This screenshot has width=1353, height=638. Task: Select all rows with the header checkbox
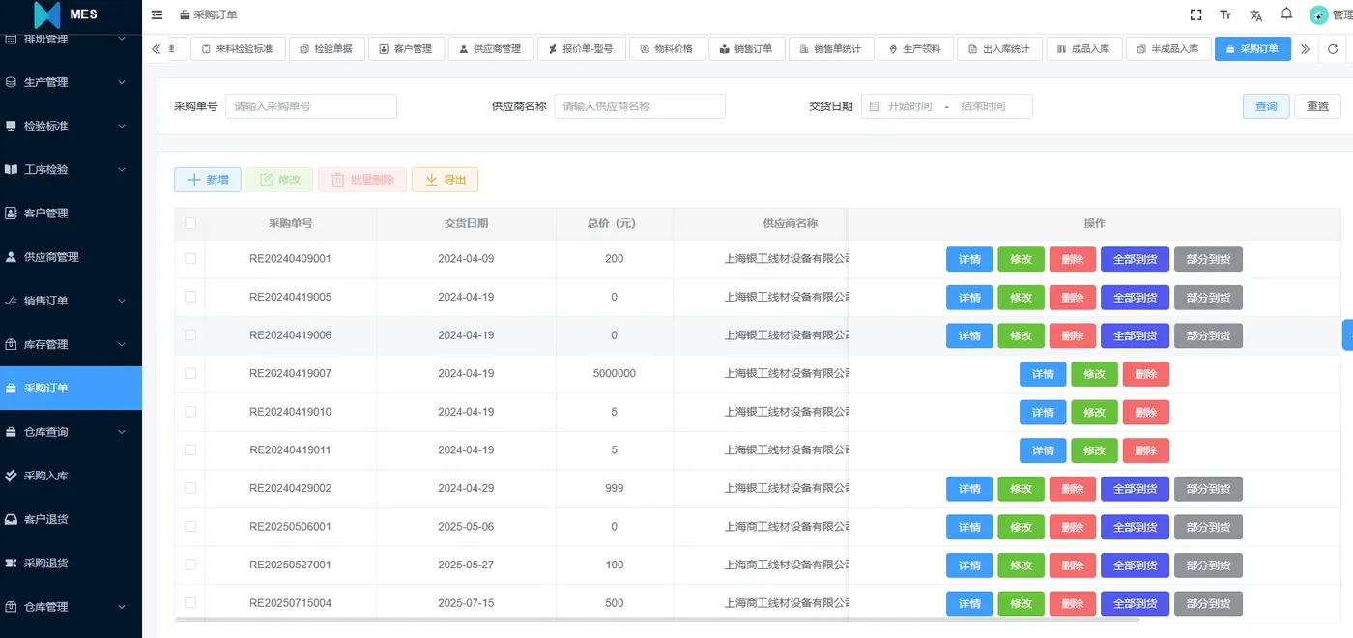click(x=190, y=223)
